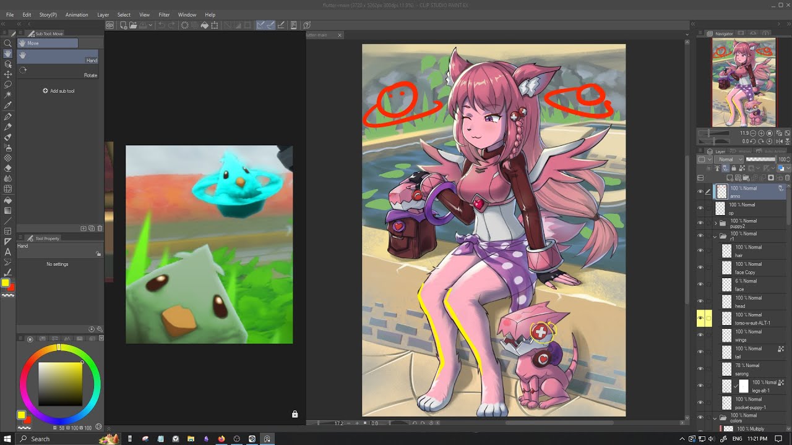Select the Auto select magic wand tool
This screenshot has width=792, height=445.
coord(8,95)
